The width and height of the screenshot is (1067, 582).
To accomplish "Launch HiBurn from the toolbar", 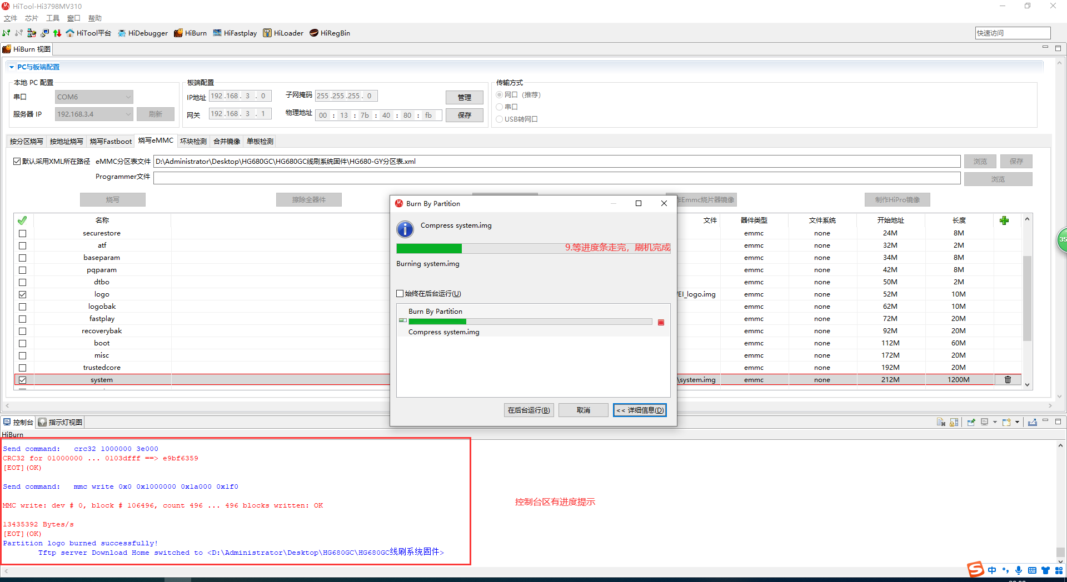I will (191, 33).
